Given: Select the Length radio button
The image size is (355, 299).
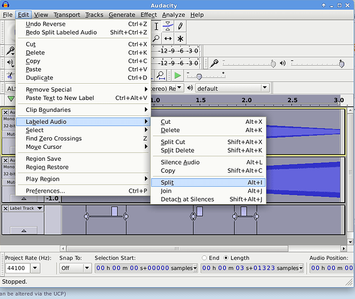Looking at the screenshot, I should [226, 258].
